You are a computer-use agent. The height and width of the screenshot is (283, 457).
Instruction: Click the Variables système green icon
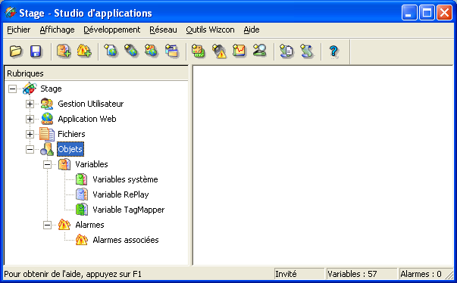click(82, 179)
